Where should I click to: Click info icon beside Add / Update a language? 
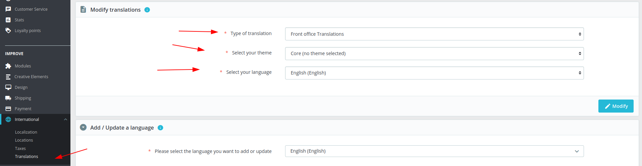[160, 128]
